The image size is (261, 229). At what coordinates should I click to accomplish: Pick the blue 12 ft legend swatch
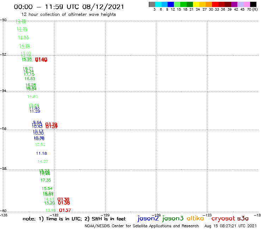click(171, 4)
